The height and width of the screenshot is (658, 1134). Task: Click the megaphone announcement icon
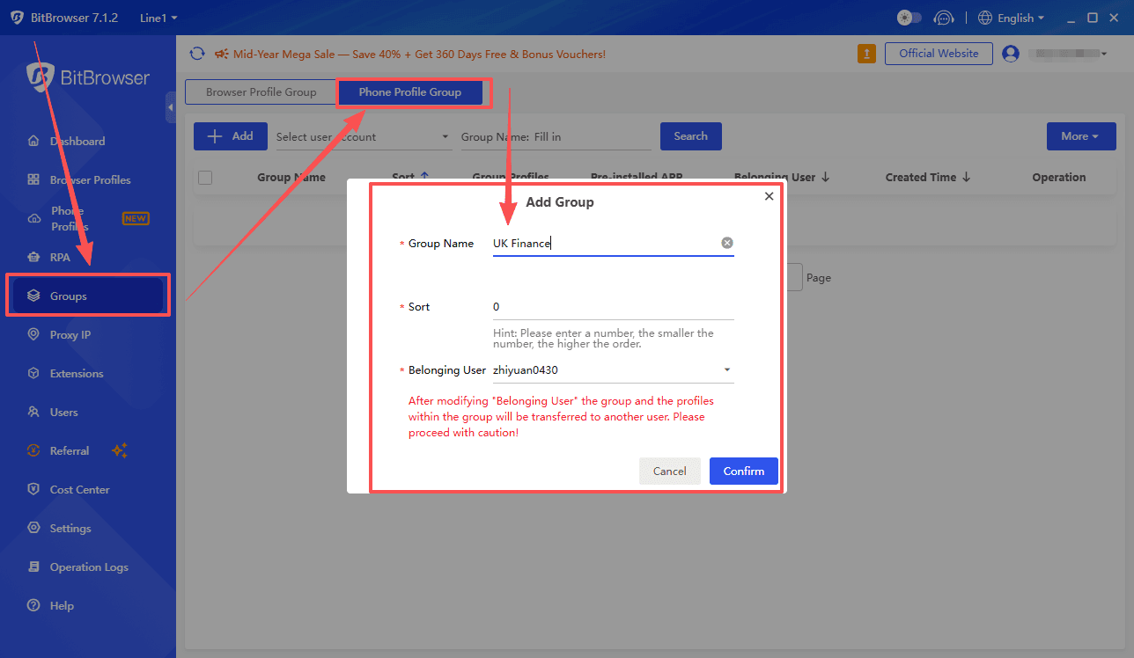click(x=222, y=54)
